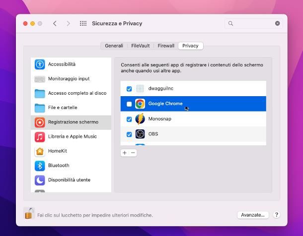The height and width of the screenshot is (236, 303).
Task: Click the Monosnap app icon
Action: coord(140,119)
